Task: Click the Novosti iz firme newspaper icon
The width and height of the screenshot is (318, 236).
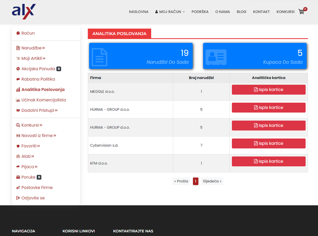Action: coord(18,136)
